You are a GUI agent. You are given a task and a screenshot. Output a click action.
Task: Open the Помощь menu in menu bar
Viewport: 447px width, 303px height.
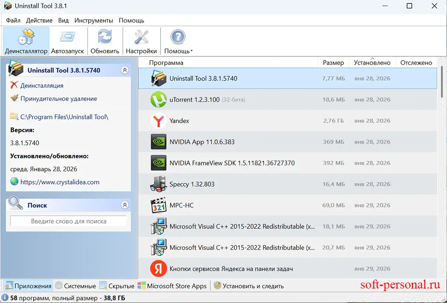(131, 20)
